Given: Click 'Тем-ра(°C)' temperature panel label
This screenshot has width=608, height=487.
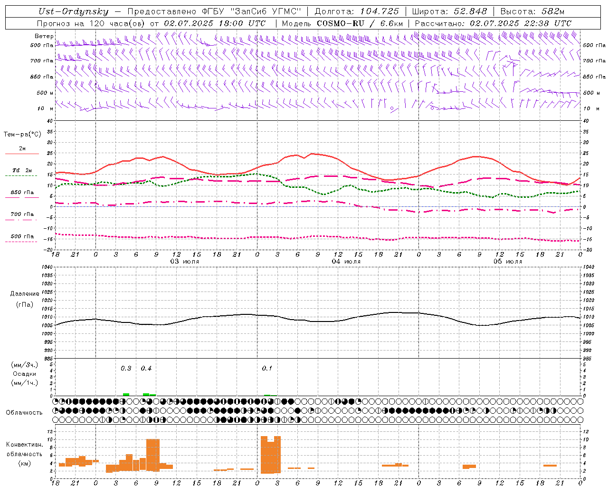Looking at the screenshot, I should (x=22, y=135).
